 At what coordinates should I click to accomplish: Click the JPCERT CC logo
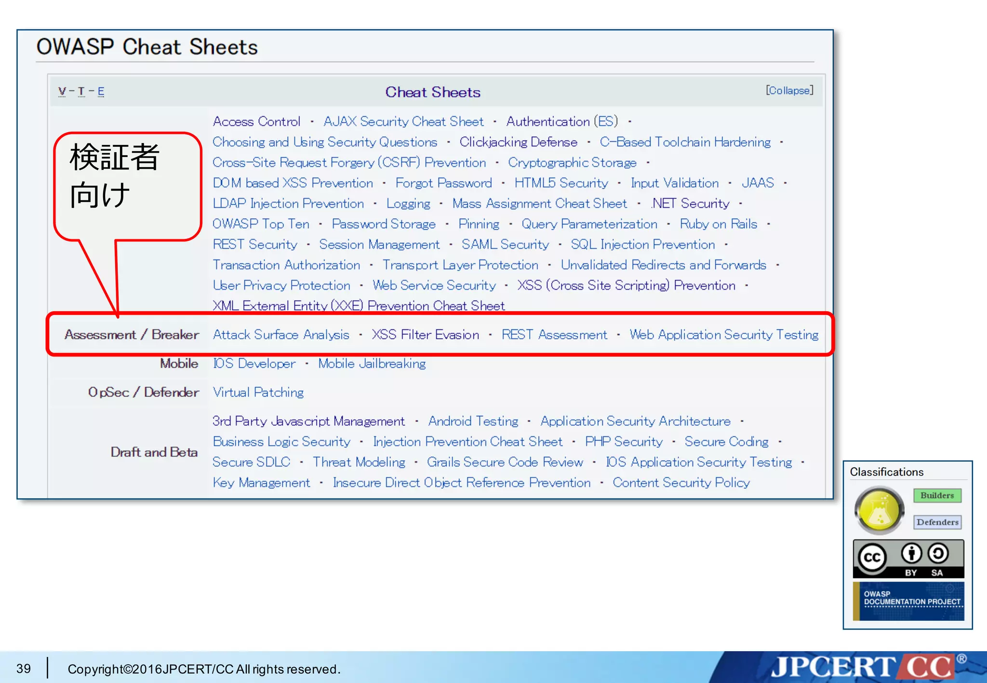pos(863,667)
